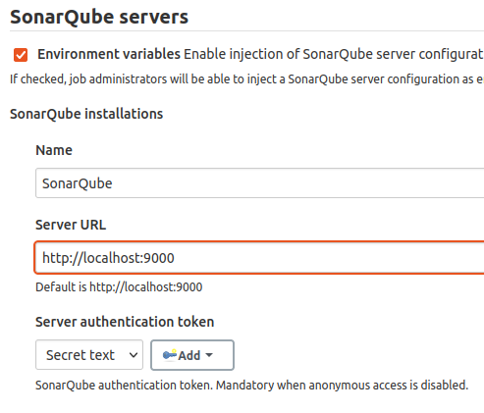The height and width of the screenshot is (413, 484).
Task: Click the 'SonarQube authentication token. Mandatory' help text
Action: pyautogui.click(x=252, y=386)
